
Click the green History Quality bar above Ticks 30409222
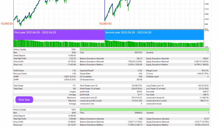point(144,110)
